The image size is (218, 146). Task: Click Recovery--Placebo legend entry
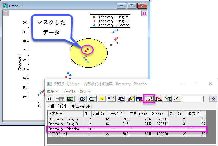pos(111,25)
